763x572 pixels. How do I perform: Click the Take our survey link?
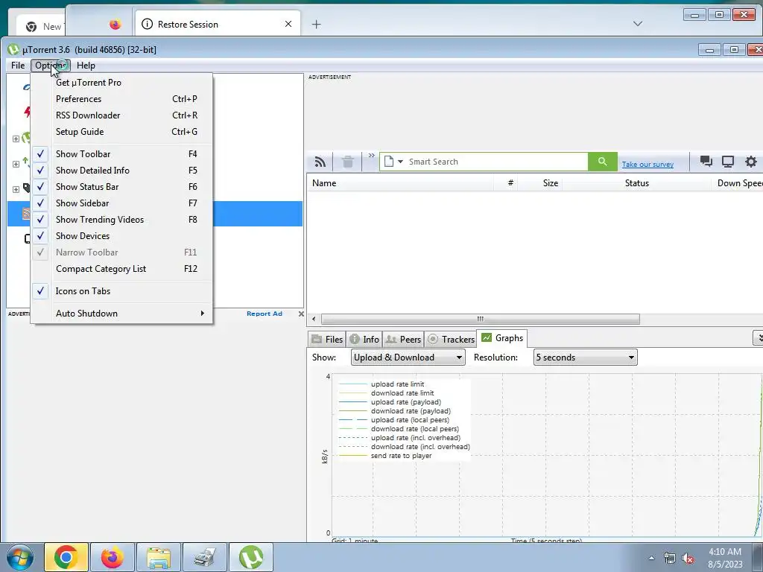click(648, 165)
